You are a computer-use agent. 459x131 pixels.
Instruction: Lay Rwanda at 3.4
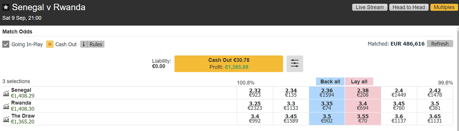363,106
